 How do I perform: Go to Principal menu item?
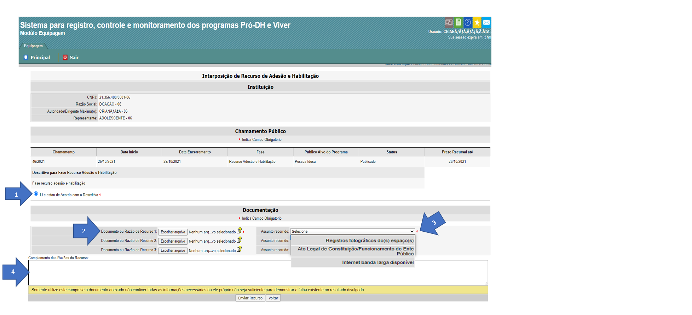click(x=40, y=58)
